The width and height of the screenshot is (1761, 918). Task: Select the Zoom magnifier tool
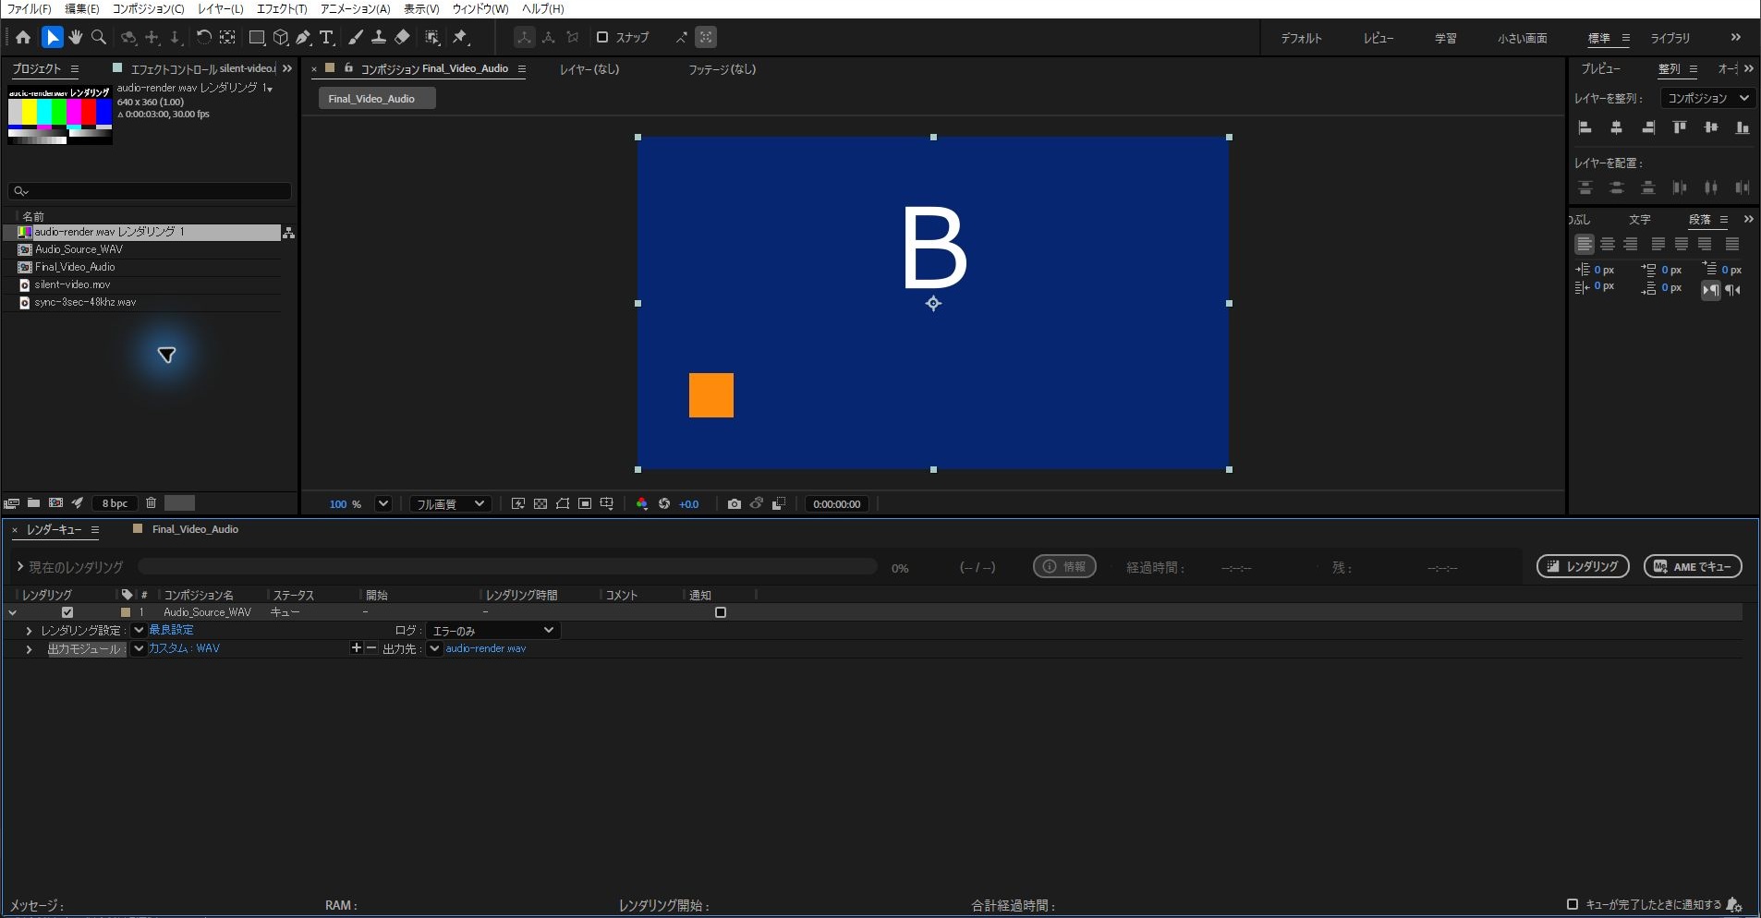[99, 37]
